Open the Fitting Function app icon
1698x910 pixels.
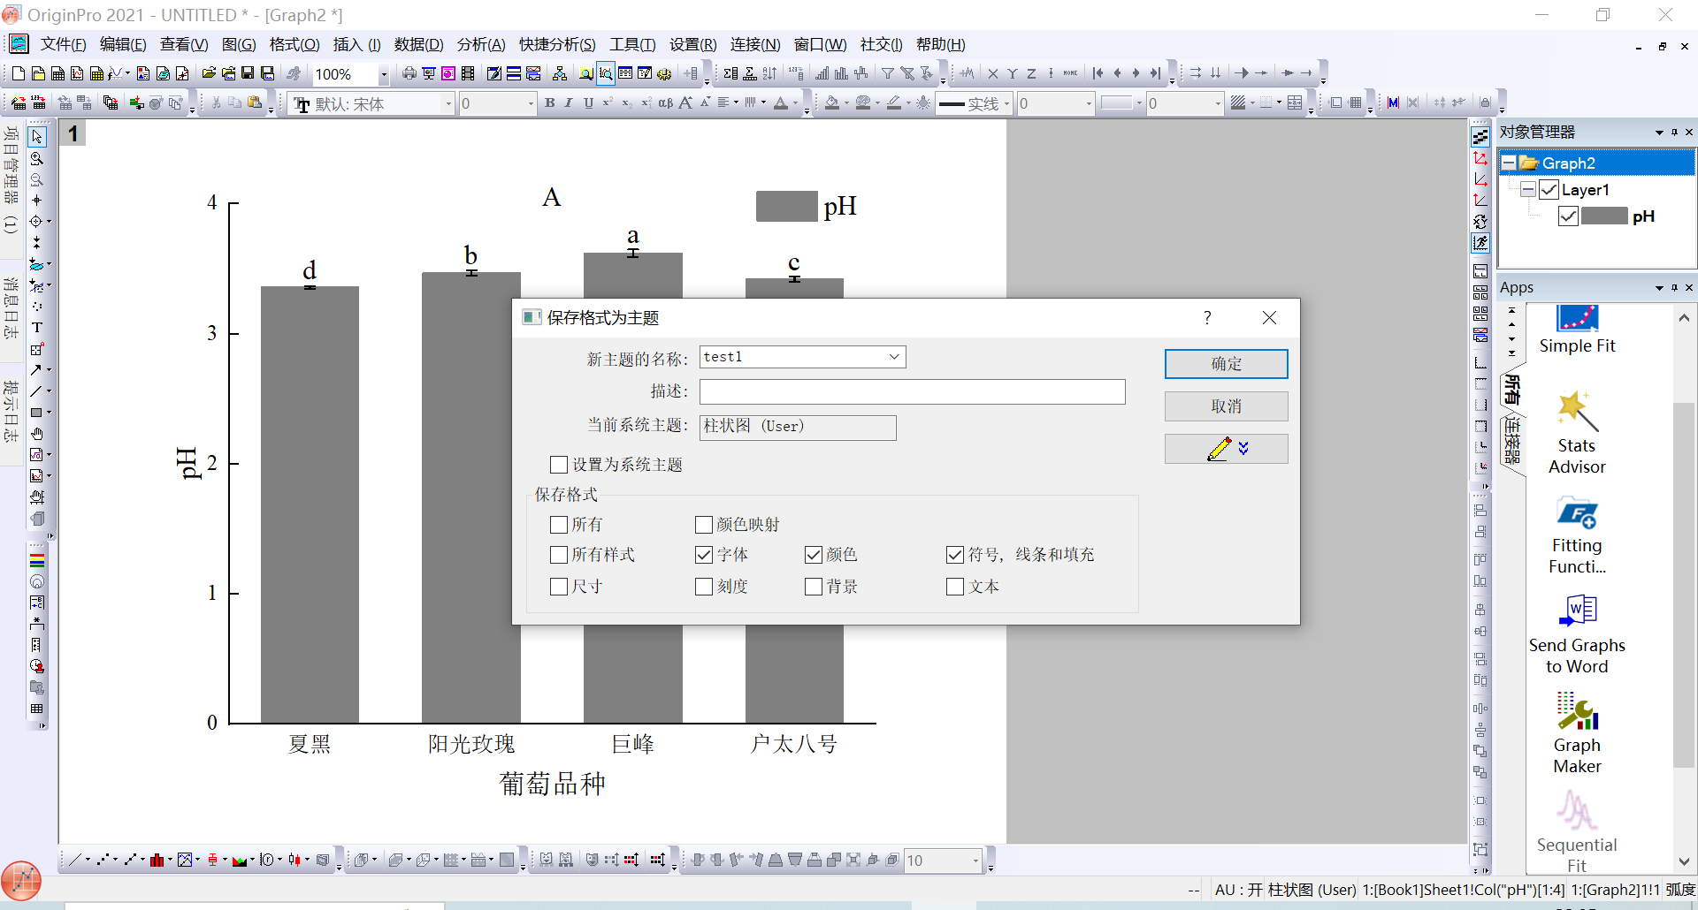click(1577, 533)
